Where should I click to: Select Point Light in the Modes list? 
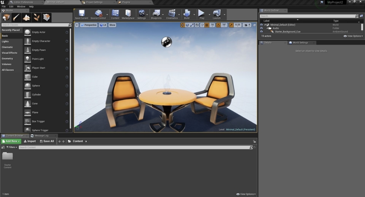pos(46,59)
